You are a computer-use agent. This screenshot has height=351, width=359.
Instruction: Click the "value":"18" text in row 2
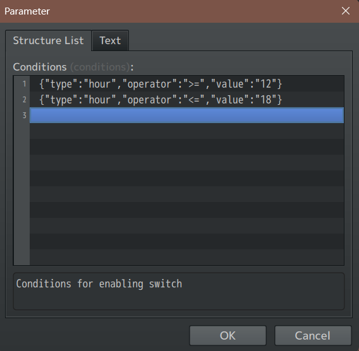click(x=243, y=100)
